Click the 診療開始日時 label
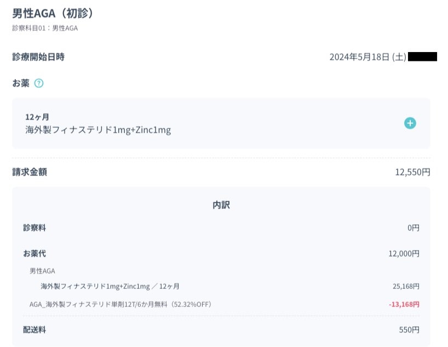Image resolution: width=448 pixels, height=347 pixels. click(38, 56)
